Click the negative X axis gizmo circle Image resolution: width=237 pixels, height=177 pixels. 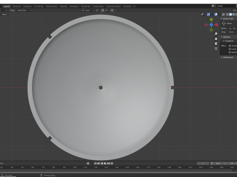(x=206, y=25)
